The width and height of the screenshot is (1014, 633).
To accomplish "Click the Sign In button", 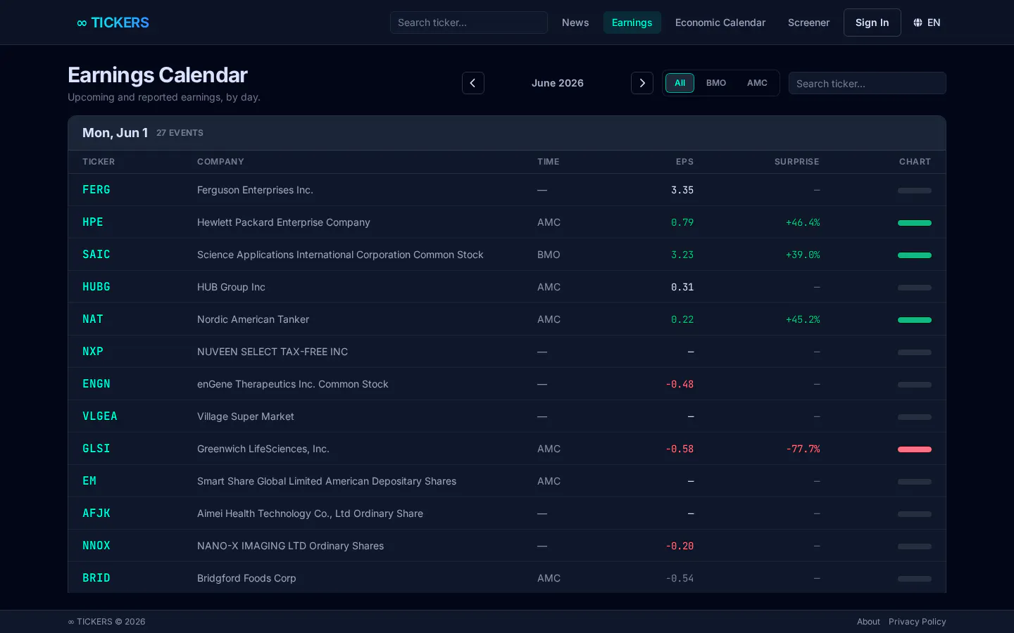I will point(872,23).
